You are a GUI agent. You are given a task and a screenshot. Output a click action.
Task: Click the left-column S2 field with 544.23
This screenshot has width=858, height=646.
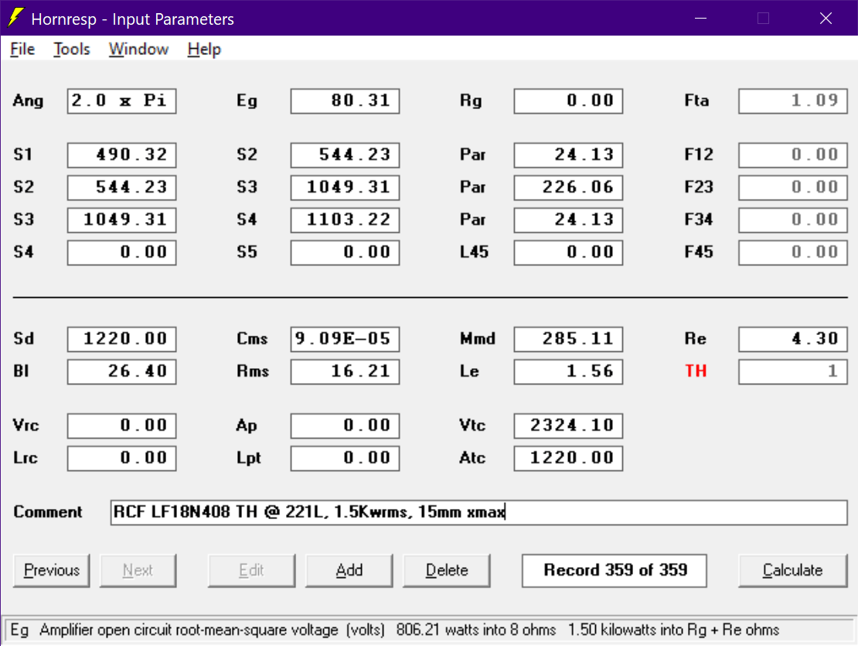tap(122, 187)
